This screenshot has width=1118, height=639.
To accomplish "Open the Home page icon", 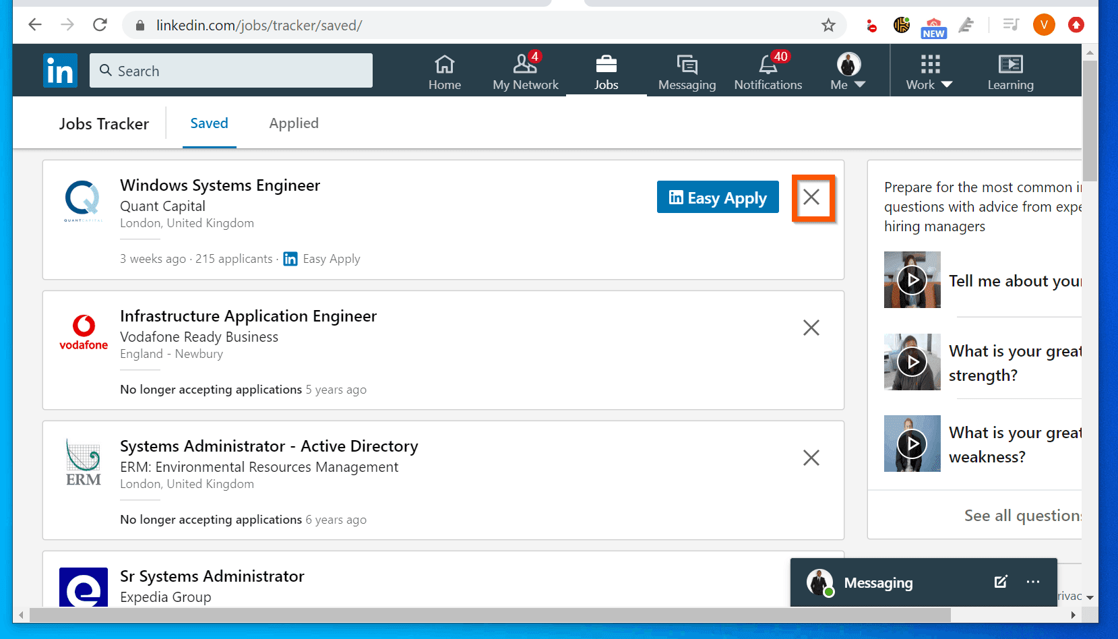I will 445,72.
